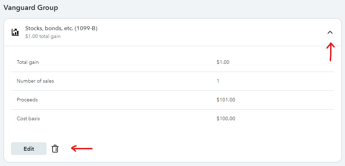Screen dimensions: 345x166
Task: Click the $1.00 value in Total gain row
Action: [223, 62]
